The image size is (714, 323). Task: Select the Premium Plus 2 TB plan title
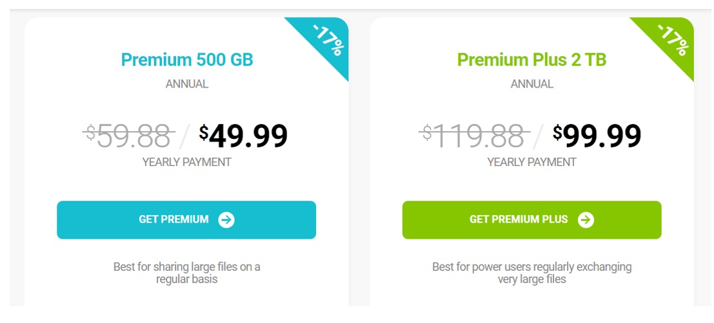coord(532,59)
